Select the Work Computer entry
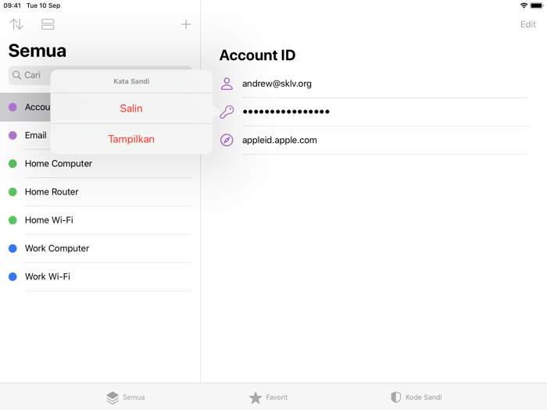Screen dimensions: 547x410 pyautogui.click(x=100, y=248)
